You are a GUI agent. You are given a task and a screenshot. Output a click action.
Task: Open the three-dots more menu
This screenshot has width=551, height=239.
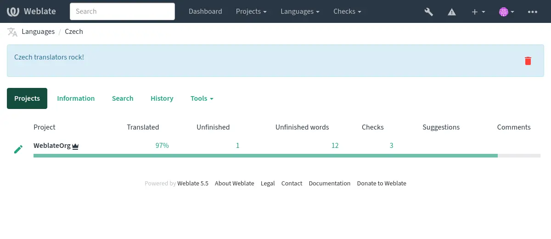[x=533, y=12]
